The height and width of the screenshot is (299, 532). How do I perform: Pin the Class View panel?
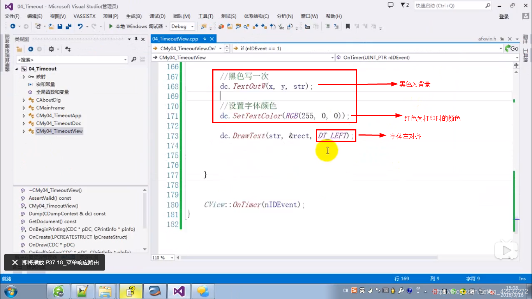coord(136,39)
